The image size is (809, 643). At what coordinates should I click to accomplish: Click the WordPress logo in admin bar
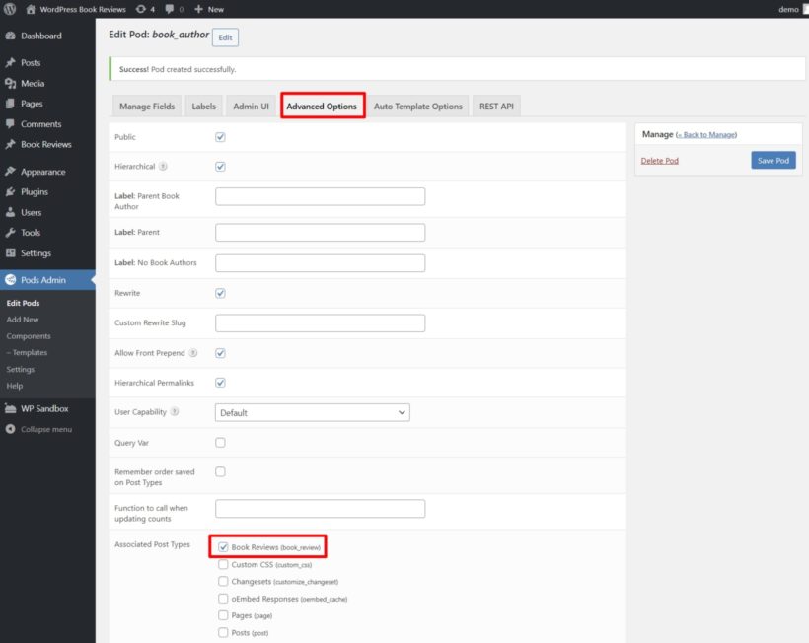(10, 9)
